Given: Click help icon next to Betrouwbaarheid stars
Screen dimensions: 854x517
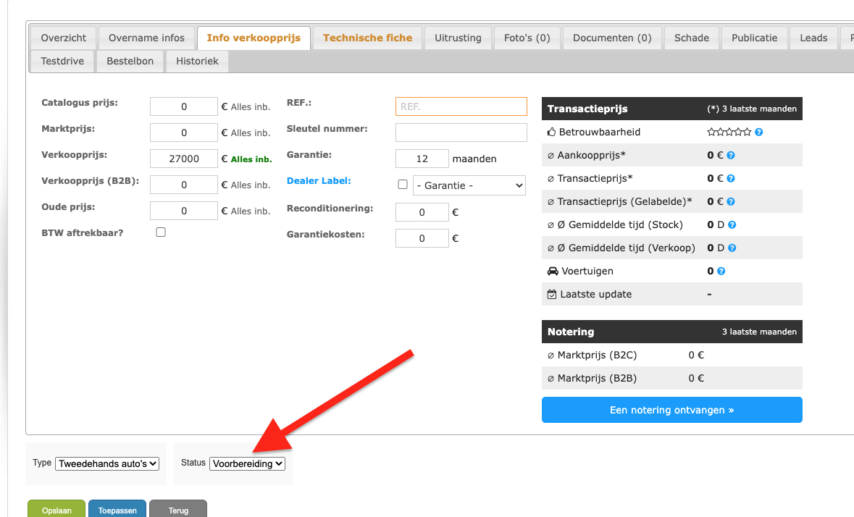Looking at the screenshot, I should pos(758,133).
